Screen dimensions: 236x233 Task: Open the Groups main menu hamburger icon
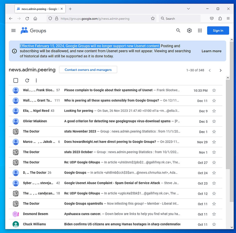coord(13,31)
